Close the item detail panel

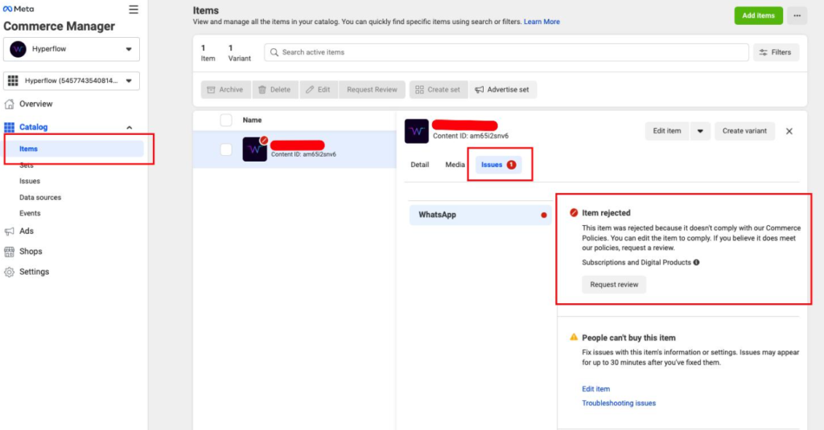pos(789,131)
